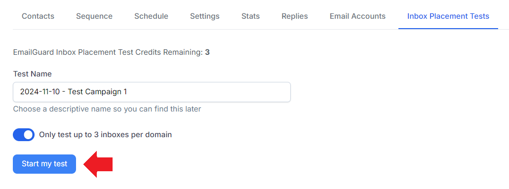509x189 pixels.
Task: Click the '2024-11-10 - Test Campaign 1' text
Action: [x=74, y=92]
